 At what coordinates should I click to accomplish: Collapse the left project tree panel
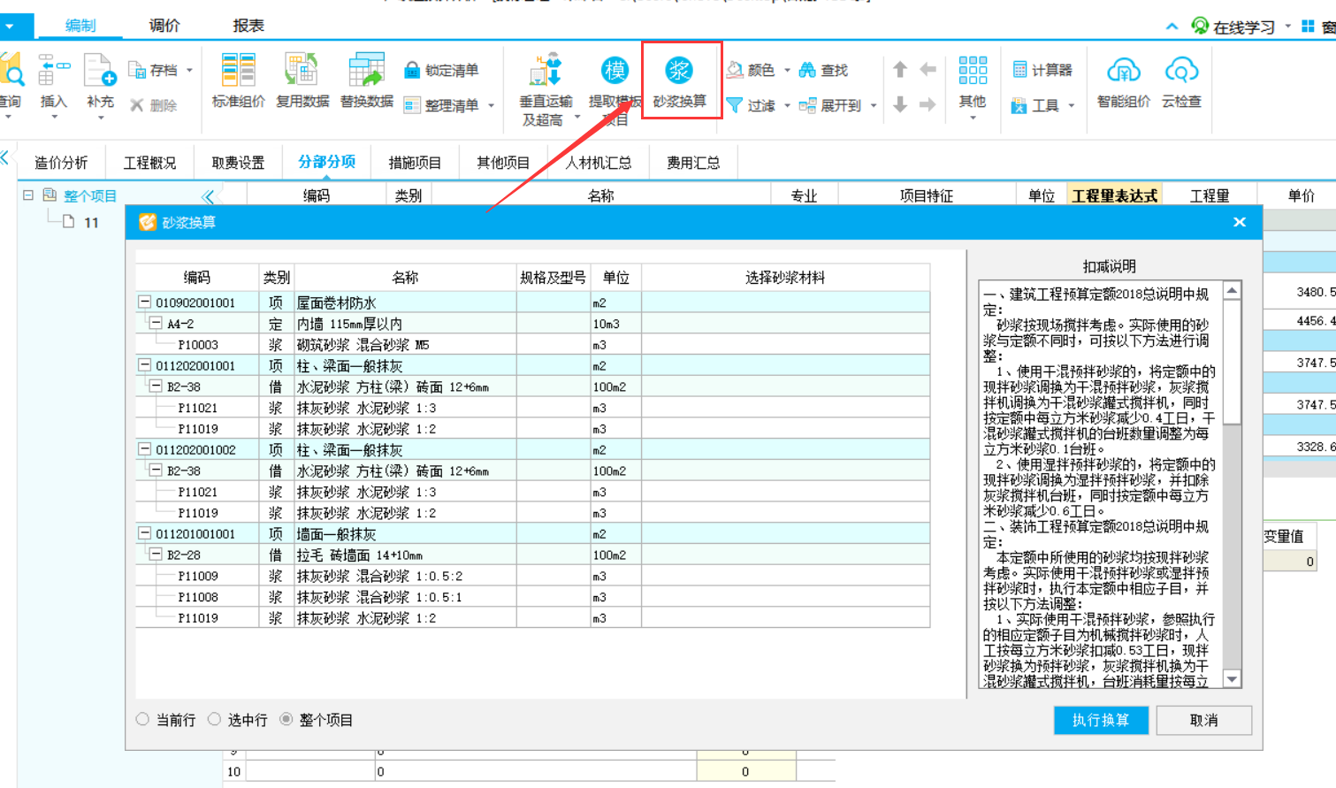point(208,196)
